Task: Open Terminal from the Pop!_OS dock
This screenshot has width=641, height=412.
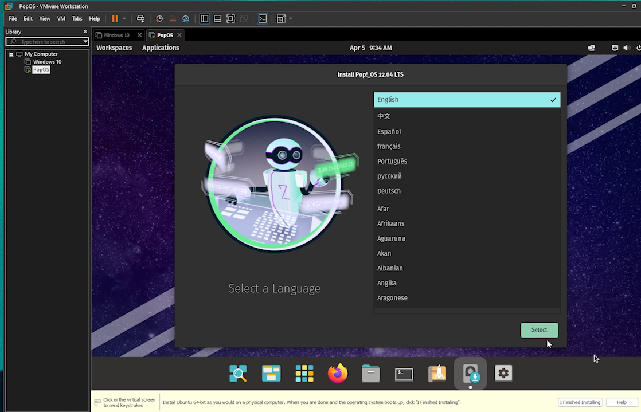Action: click(404, 374)
